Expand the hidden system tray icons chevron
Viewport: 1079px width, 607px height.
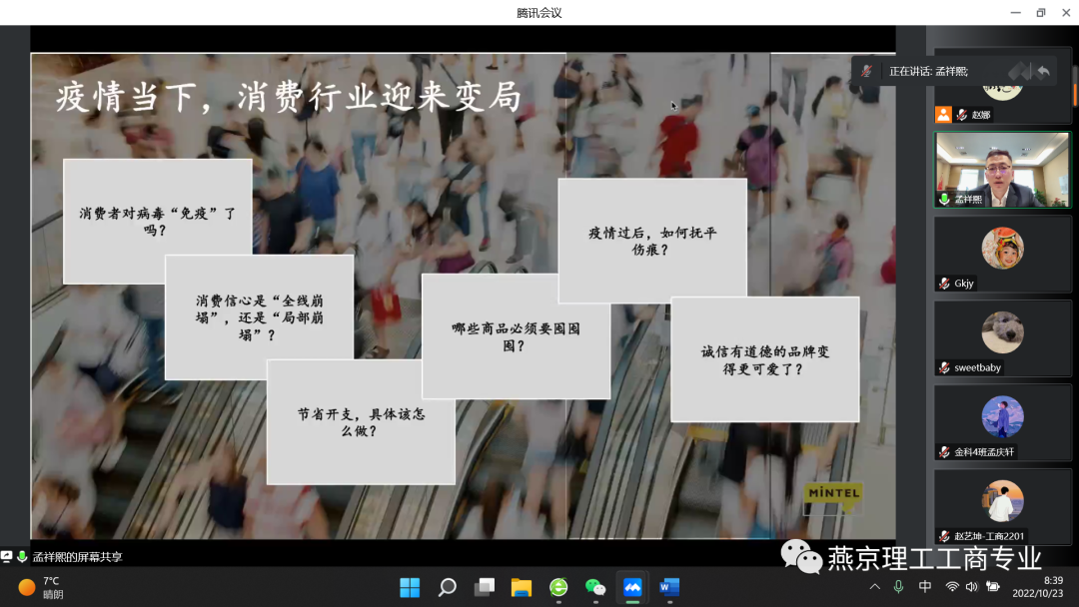pyautogui.click(x=875, y=587)
